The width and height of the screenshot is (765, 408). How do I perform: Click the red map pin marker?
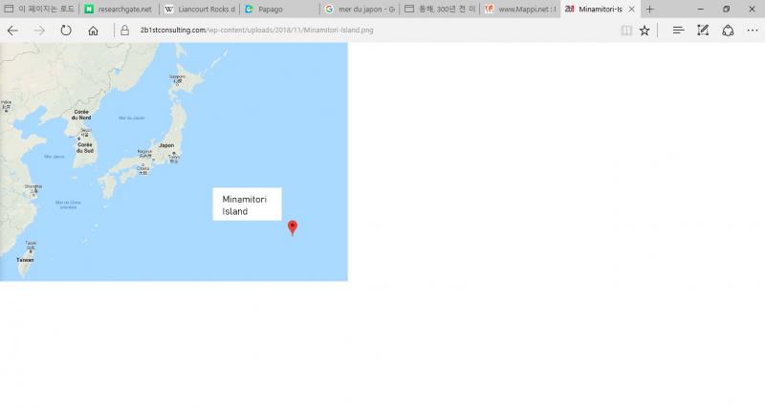(293, 226)
